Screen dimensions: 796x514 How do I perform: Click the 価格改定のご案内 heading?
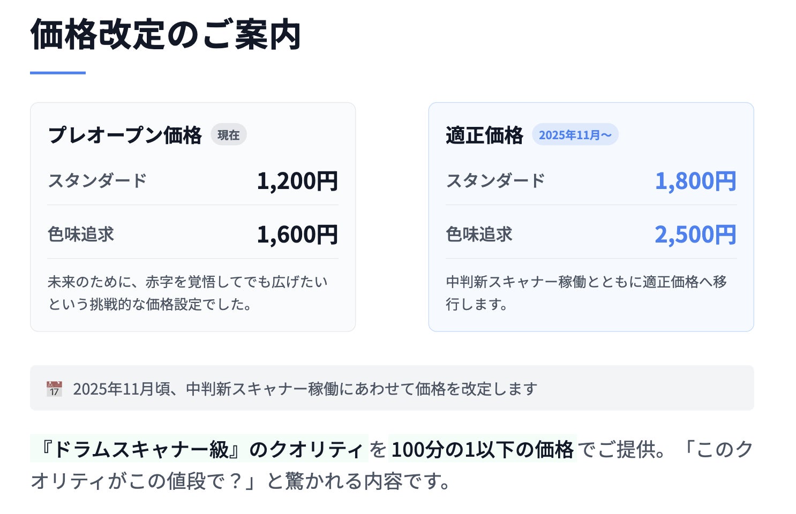166,35
